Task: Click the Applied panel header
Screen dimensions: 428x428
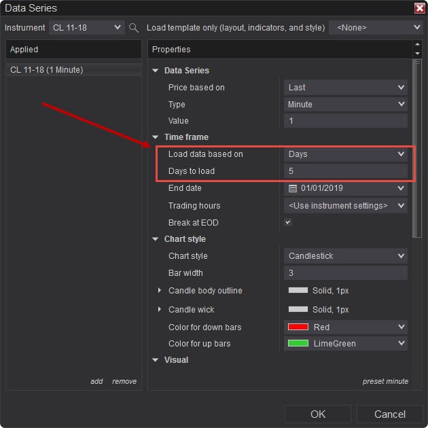Action: [73, 50]
